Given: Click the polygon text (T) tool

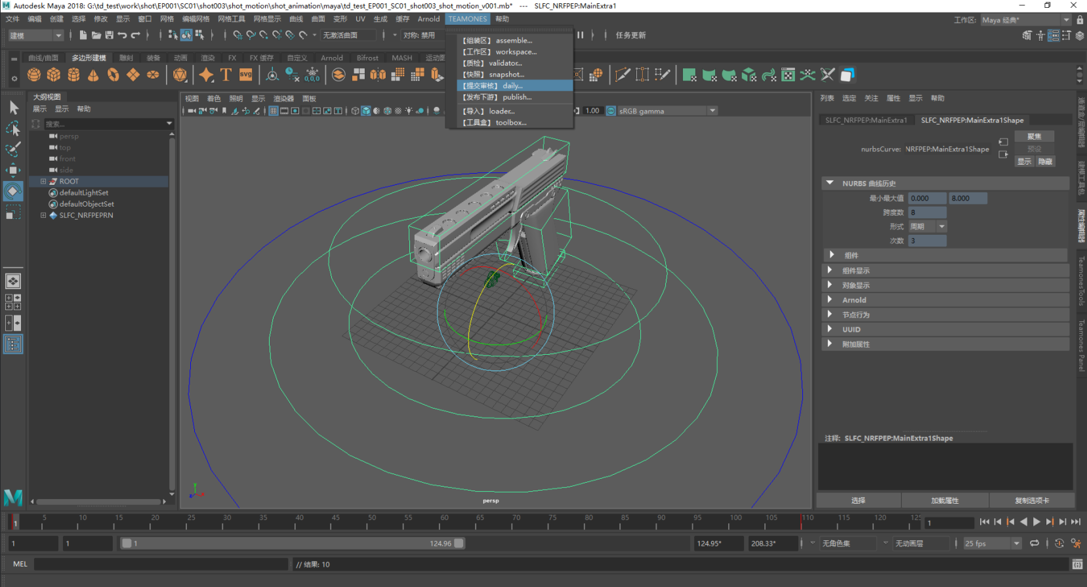Looking at the screenshot, I should coord(226,75).
